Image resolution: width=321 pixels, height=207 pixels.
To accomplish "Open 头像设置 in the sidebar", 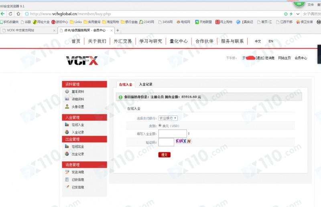I will point(77,107).
